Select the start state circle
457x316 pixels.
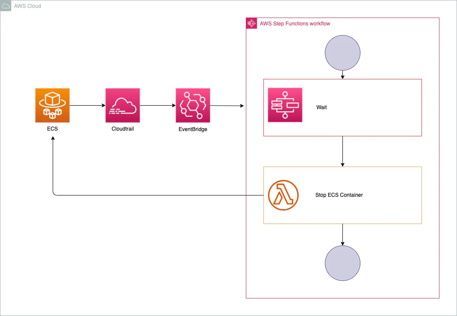click(x=342, y=53)
